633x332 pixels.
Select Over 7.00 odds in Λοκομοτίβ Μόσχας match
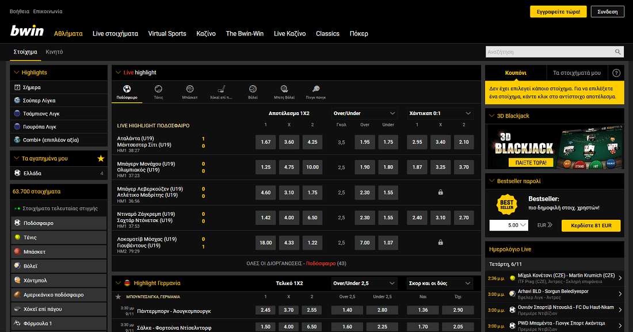pos(364,243)
